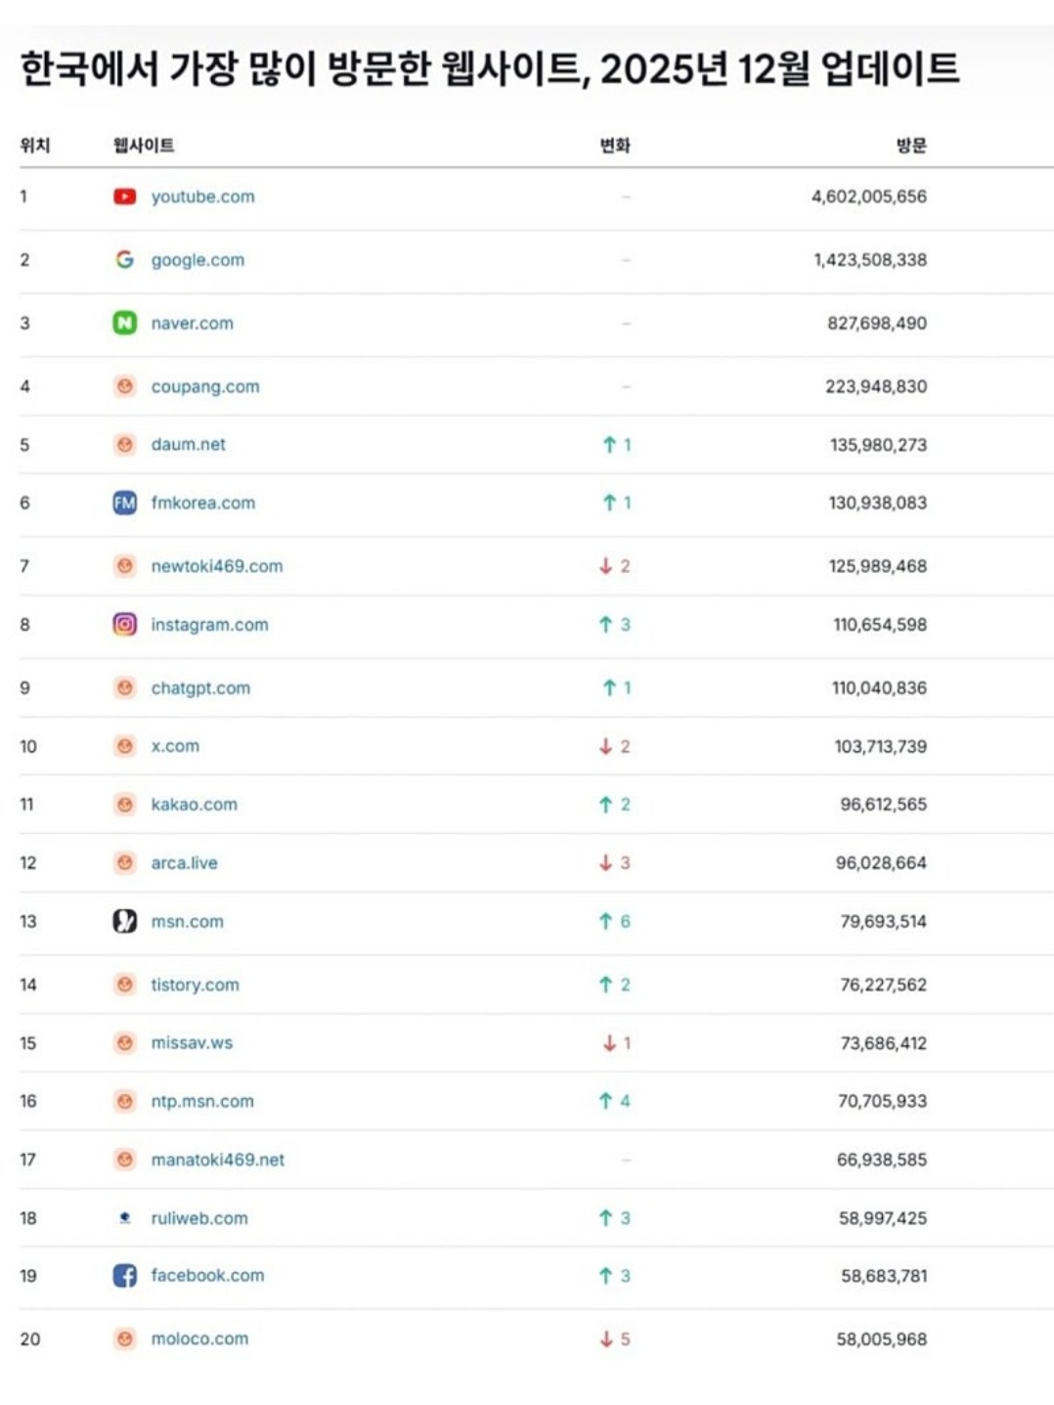Open the youtube.com link
Image resolution: width=1054 pixels, height=1405 pixels.
click(x=202, y=197)
